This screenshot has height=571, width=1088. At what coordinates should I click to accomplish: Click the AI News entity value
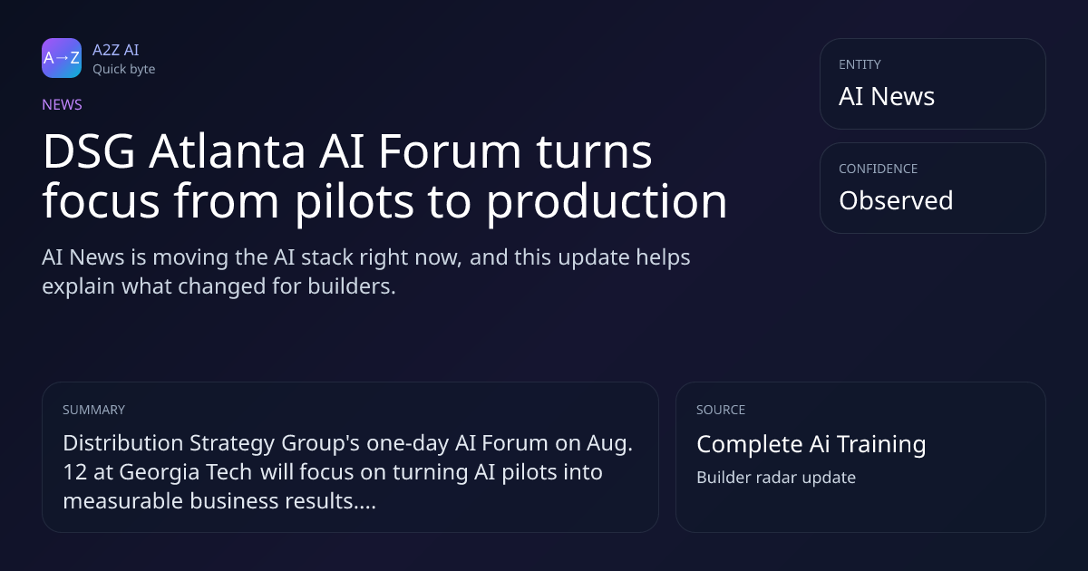pos(887,97)
